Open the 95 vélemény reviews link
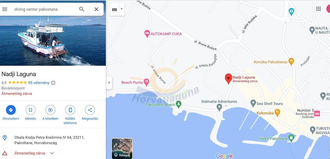The image size is (330, 159). pos(39,83)
